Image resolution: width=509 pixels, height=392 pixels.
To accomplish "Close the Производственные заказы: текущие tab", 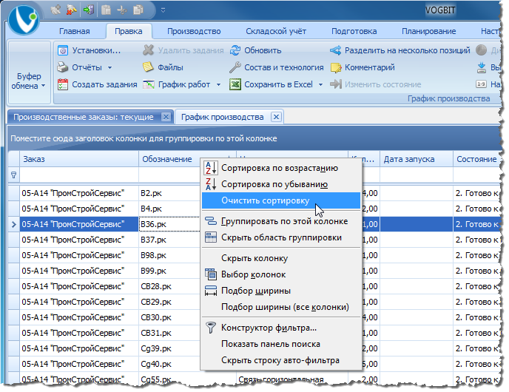I will click(x=166, y=117).
